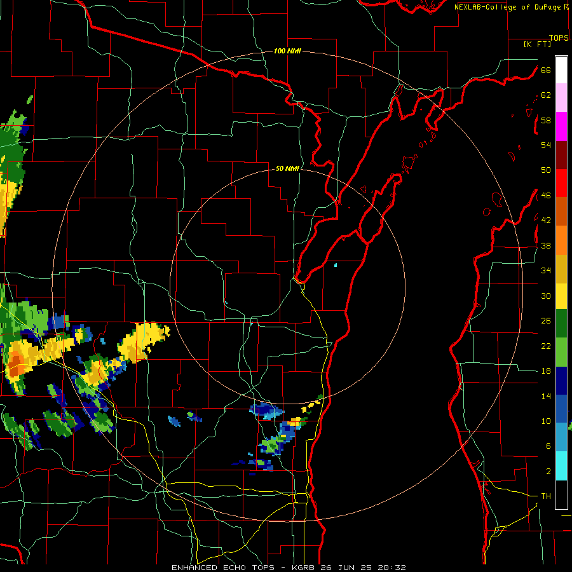The width and height of the screenshot is (572, 572).
Task: Click the orange storm core at the left edge
Action: pos(15,364)
